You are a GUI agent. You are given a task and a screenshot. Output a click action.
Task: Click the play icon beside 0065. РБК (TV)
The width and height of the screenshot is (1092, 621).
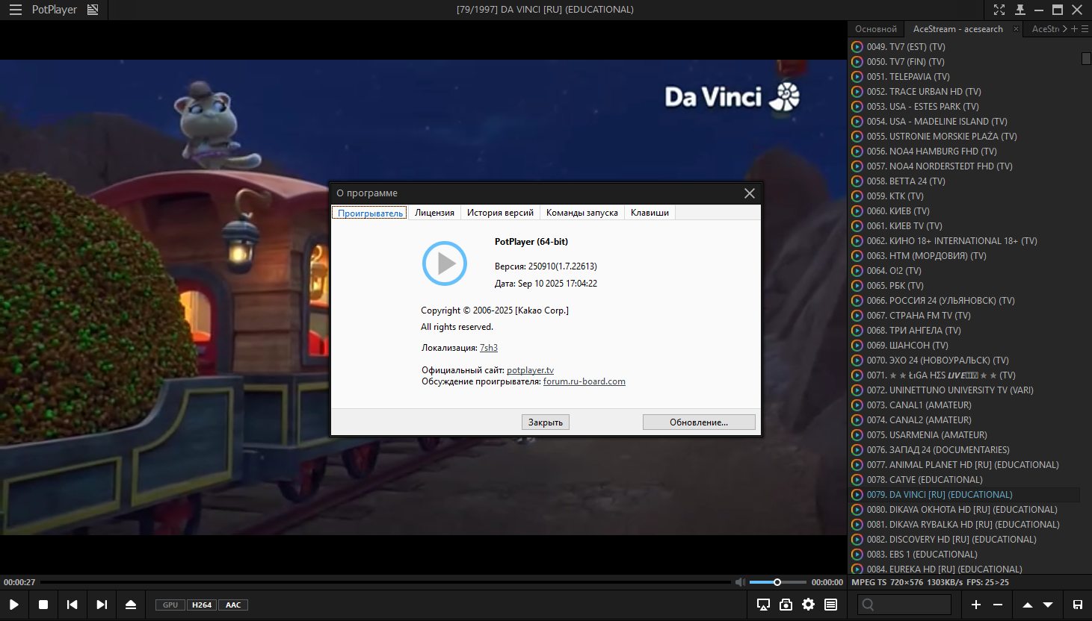857,286
